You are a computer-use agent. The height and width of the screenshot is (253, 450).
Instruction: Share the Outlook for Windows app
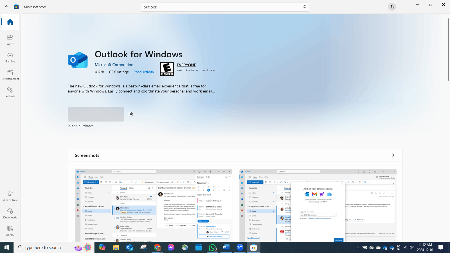[x=130, y=114]
